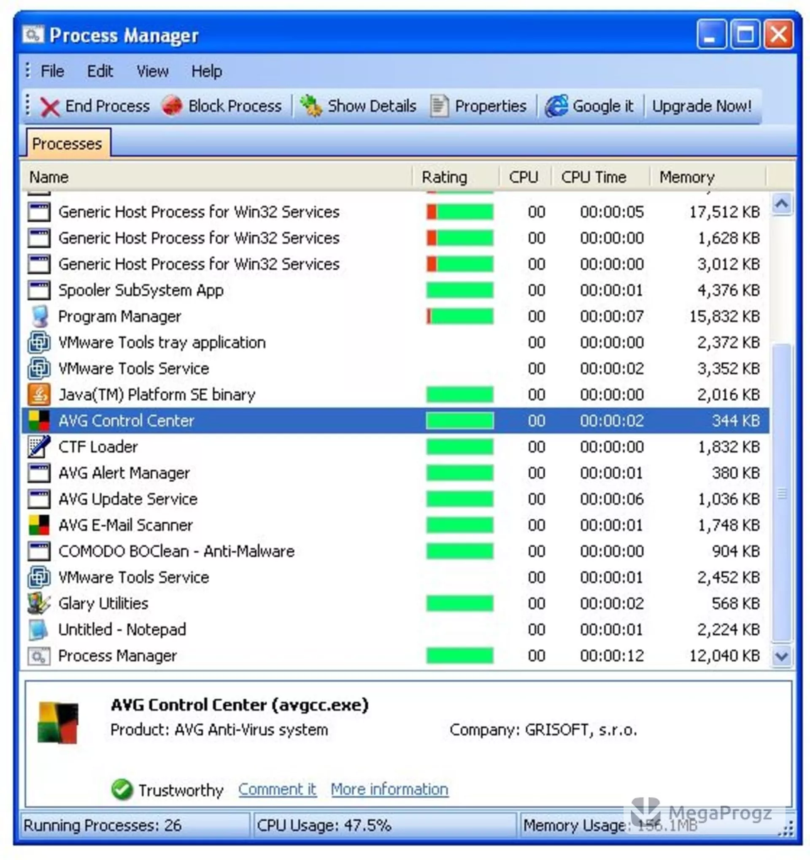
Task: Click the 00:00:07 CPU time value
Action: click(612, 317)
